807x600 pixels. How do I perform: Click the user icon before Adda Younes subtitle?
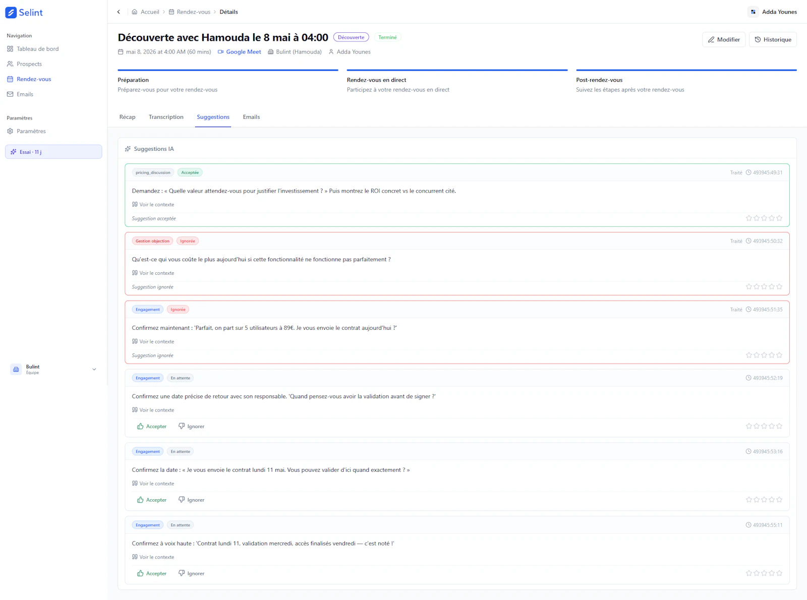point(331,51)
